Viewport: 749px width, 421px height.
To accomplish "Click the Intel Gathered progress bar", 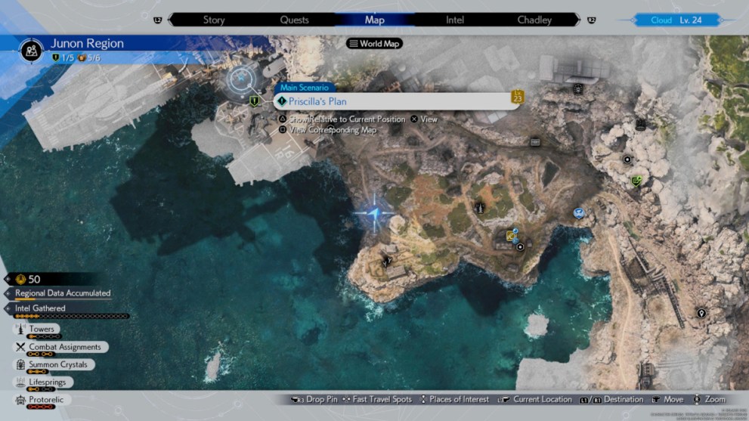I will pyautogui.click(x=71, y=316).
